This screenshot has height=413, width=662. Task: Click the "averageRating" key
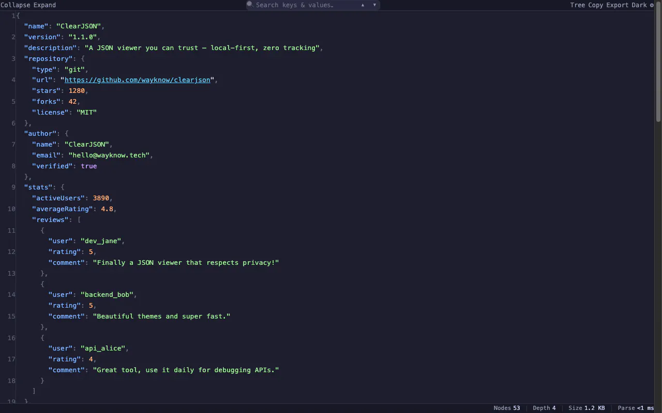(63, 209)
